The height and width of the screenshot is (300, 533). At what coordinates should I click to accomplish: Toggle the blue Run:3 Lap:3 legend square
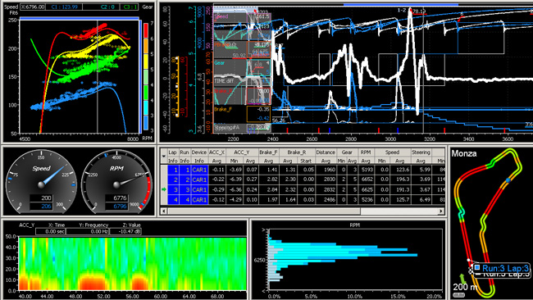coord(477,267)
